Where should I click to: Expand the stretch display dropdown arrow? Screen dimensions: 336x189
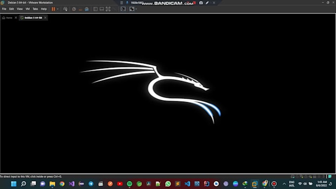[136, 9]
